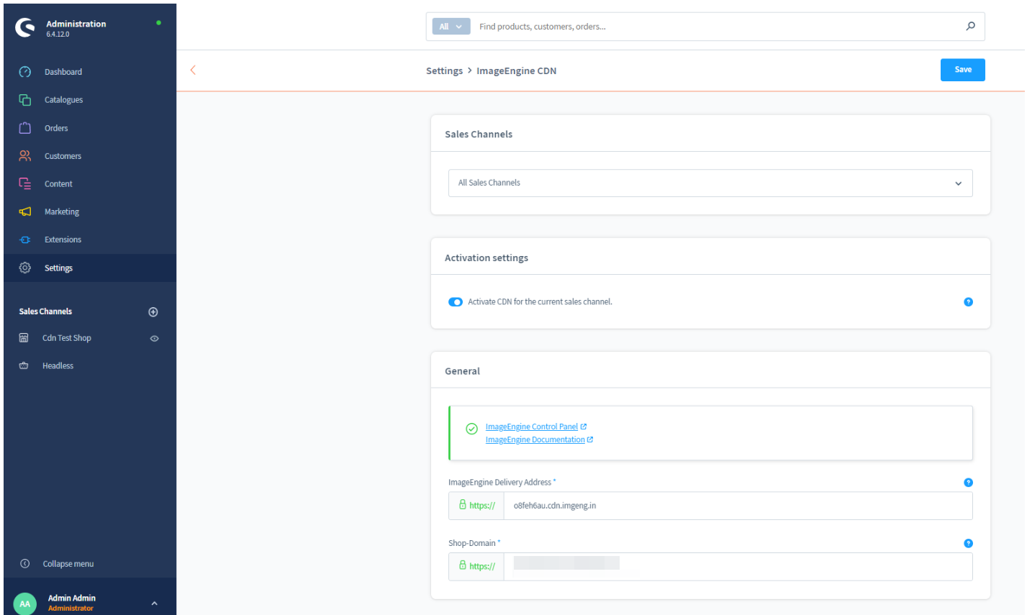Click the Cdn Test Shop storefront icon
Image resolution: width=1027 pixels, height=615 pixels.
click(24, 338)
